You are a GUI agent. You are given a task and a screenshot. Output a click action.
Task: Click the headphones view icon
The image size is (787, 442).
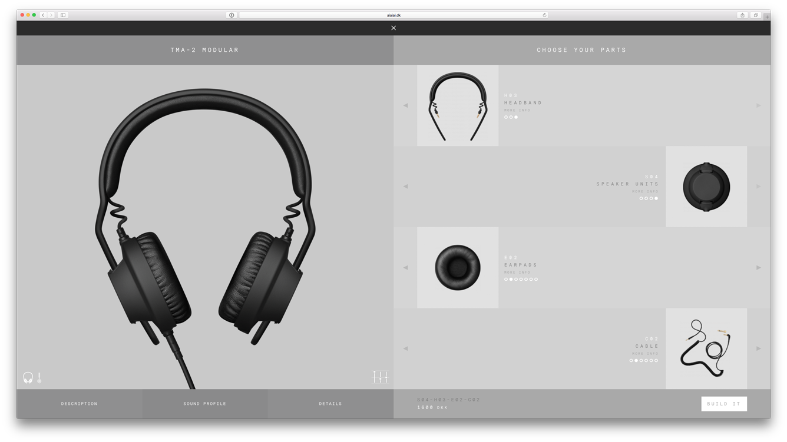coord(28,377)
